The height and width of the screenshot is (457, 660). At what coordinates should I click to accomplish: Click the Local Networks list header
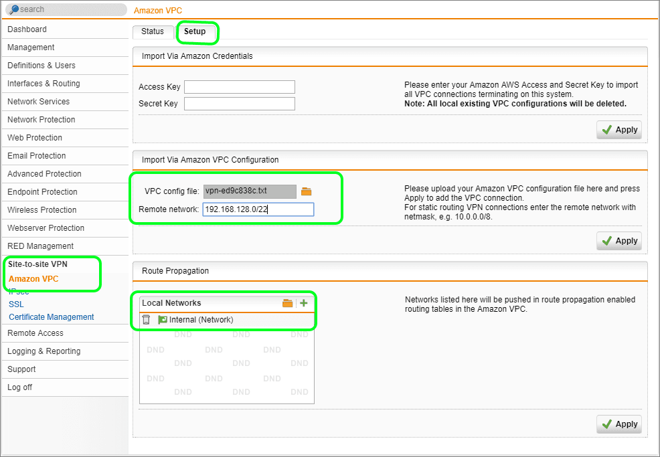227,303
